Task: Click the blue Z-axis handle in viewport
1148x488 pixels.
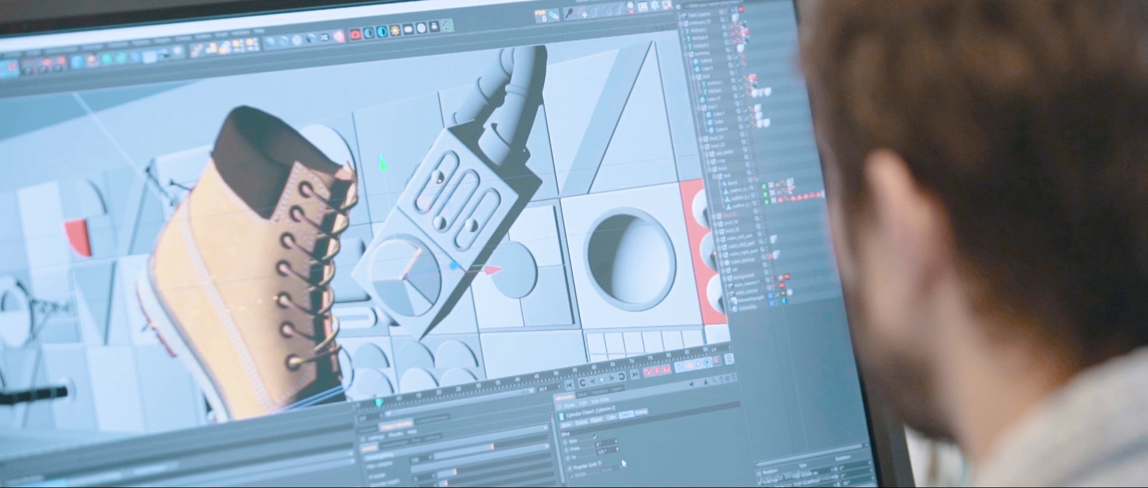Action: click(x=454, y=265)
